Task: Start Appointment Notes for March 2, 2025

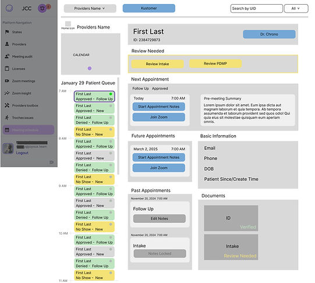Action: click(159, 157)
